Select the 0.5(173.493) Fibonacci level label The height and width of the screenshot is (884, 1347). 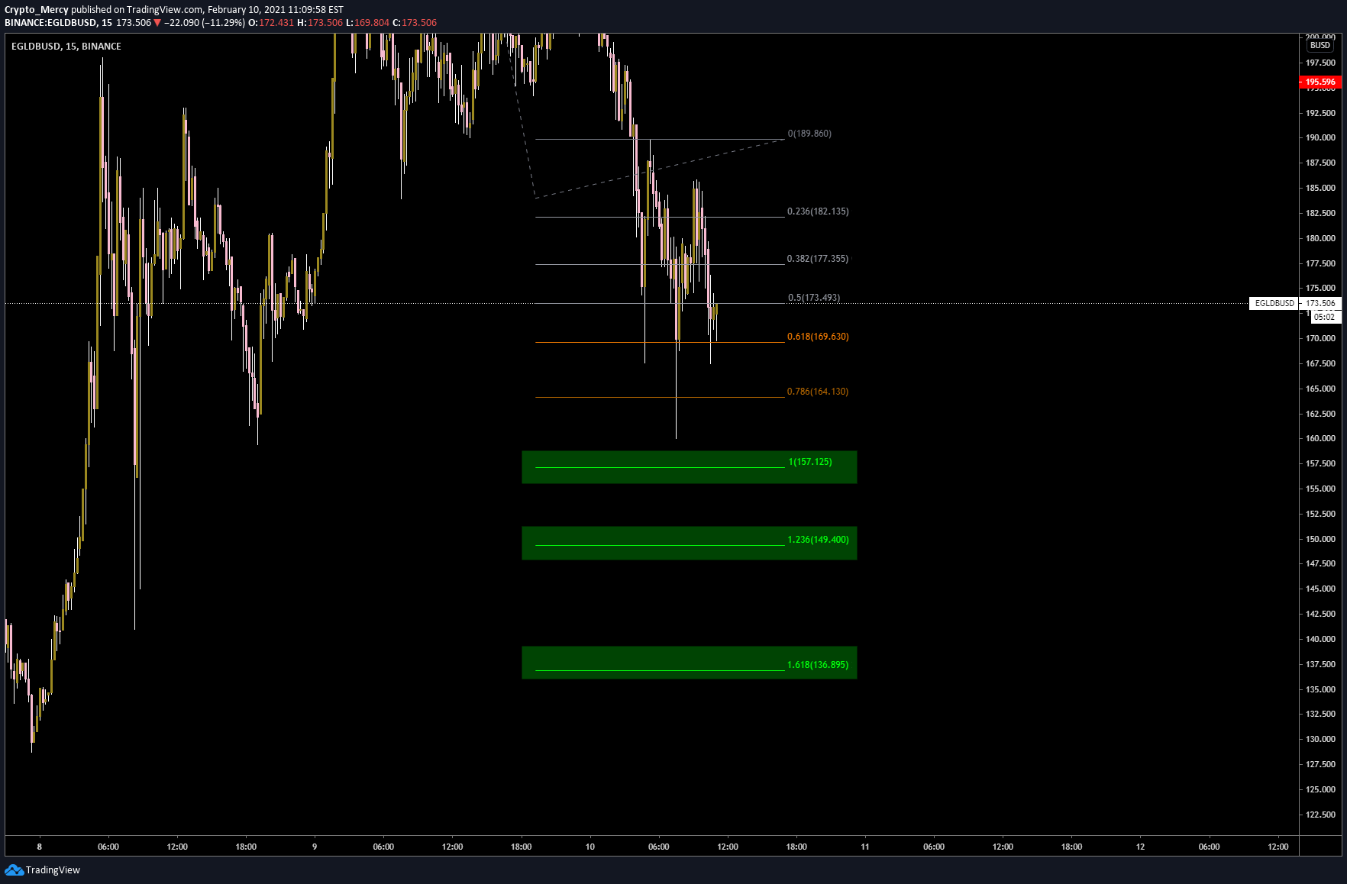point(814,298)
